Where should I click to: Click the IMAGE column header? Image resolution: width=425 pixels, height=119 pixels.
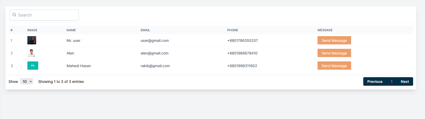coord(32,30)
